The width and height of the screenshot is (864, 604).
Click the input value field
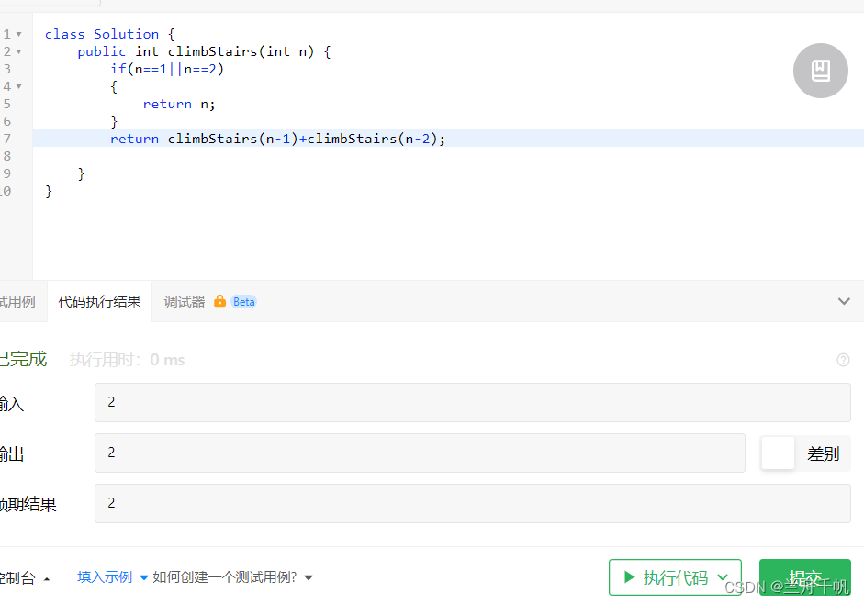click(472, 403)
